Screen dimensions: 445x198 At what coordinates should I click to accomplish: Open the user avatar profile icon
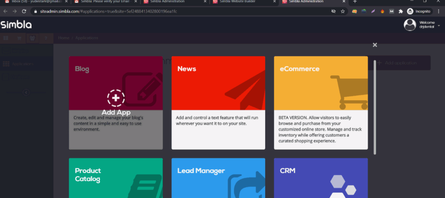pos(410,25)
